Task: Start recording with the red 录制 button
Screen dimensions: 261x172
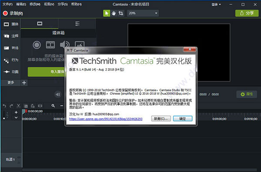Action: [13, 13]
